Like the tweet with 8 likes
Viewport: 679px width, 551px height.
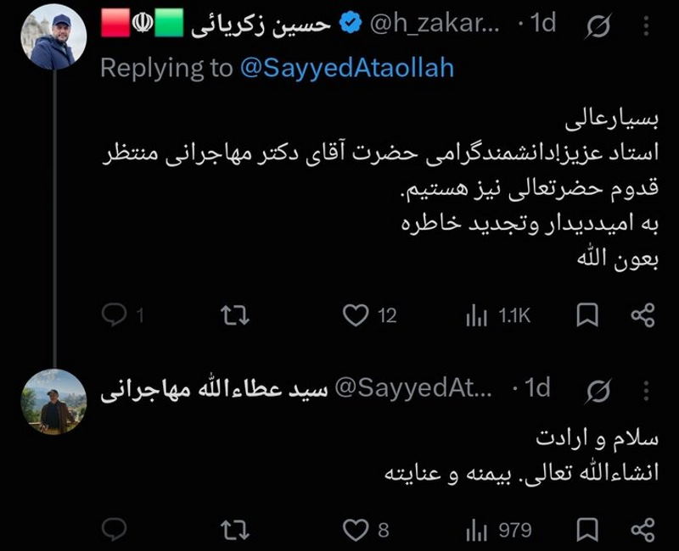[x=356, y=530]
